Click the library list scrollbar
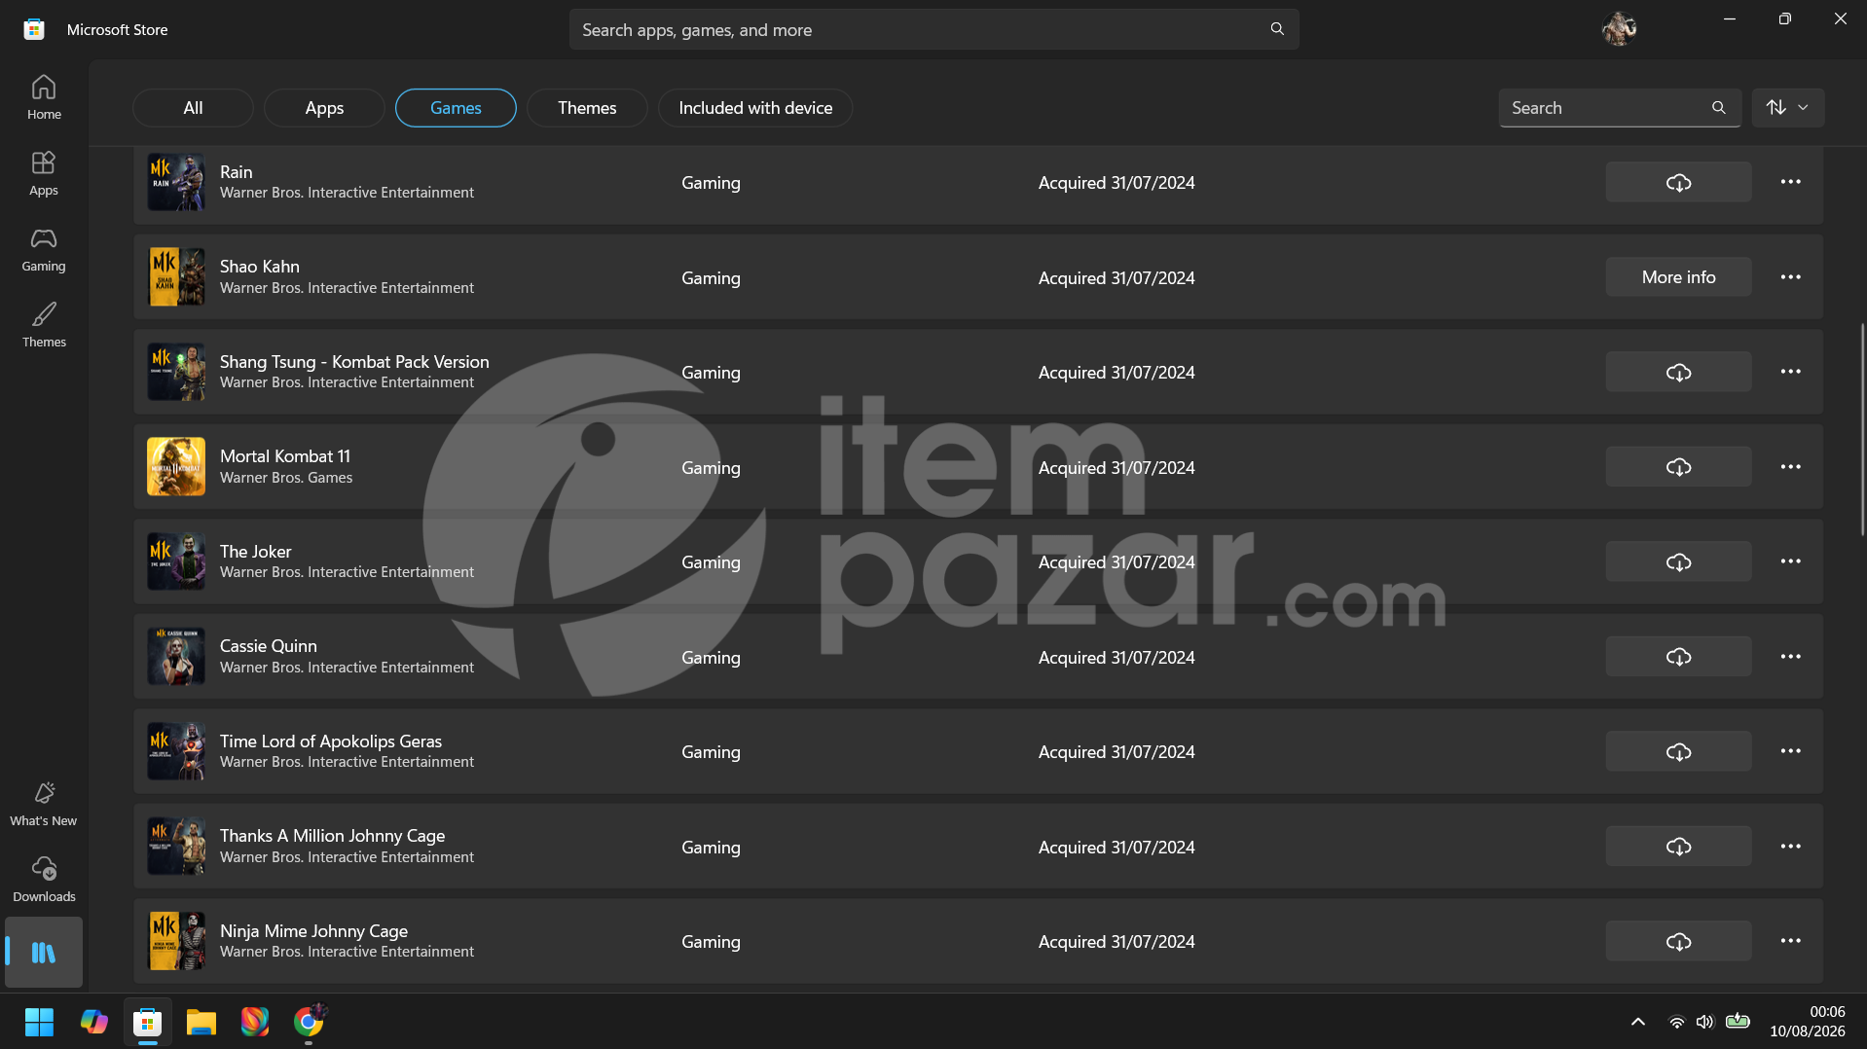The width and height of the screenshot is (1867, 1049). click(x=1862, y=428)
